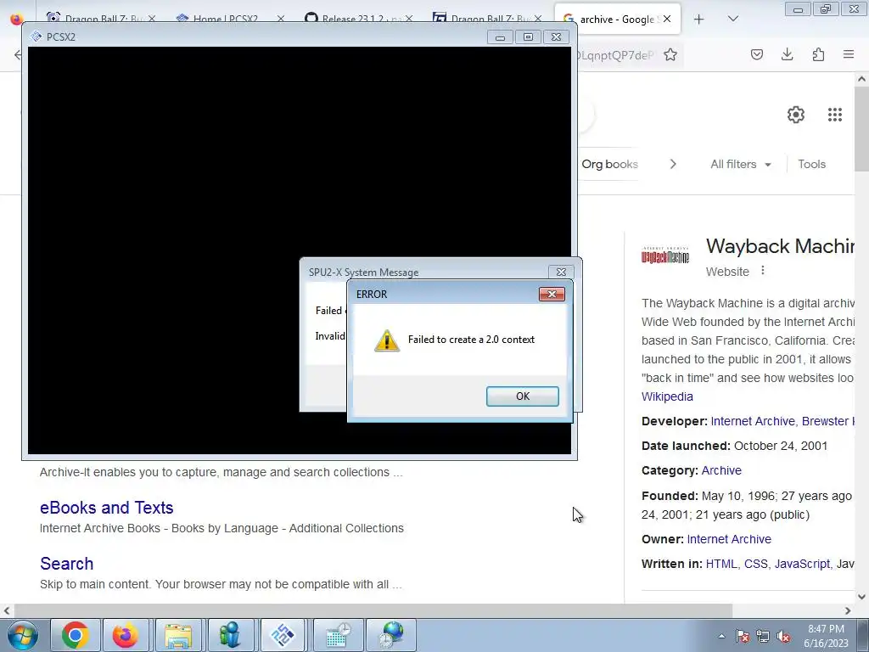Open Firefox from the taskbar
Viewport: 869px width, 652px height.
(126, 635)
